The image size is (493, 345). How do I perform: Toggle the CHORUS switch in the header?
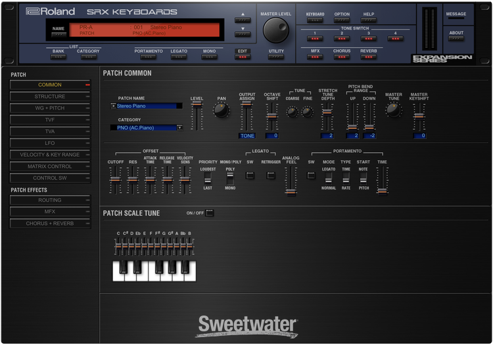point(342,57)
